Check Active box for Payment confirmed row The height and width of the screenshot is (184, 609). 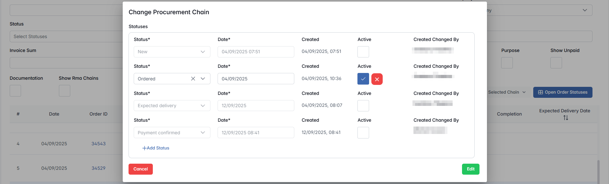point(363,133)
